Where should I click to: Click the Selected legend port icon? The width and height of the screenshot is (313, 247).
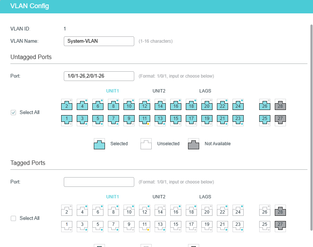(x=99, y=144)
